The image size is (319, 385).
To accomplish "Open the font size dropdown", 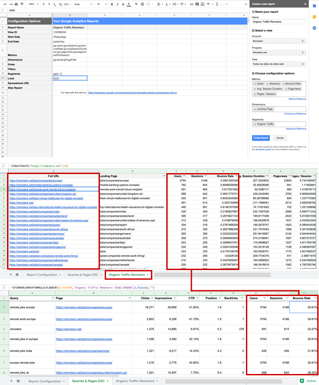I will tap(102, 4).
